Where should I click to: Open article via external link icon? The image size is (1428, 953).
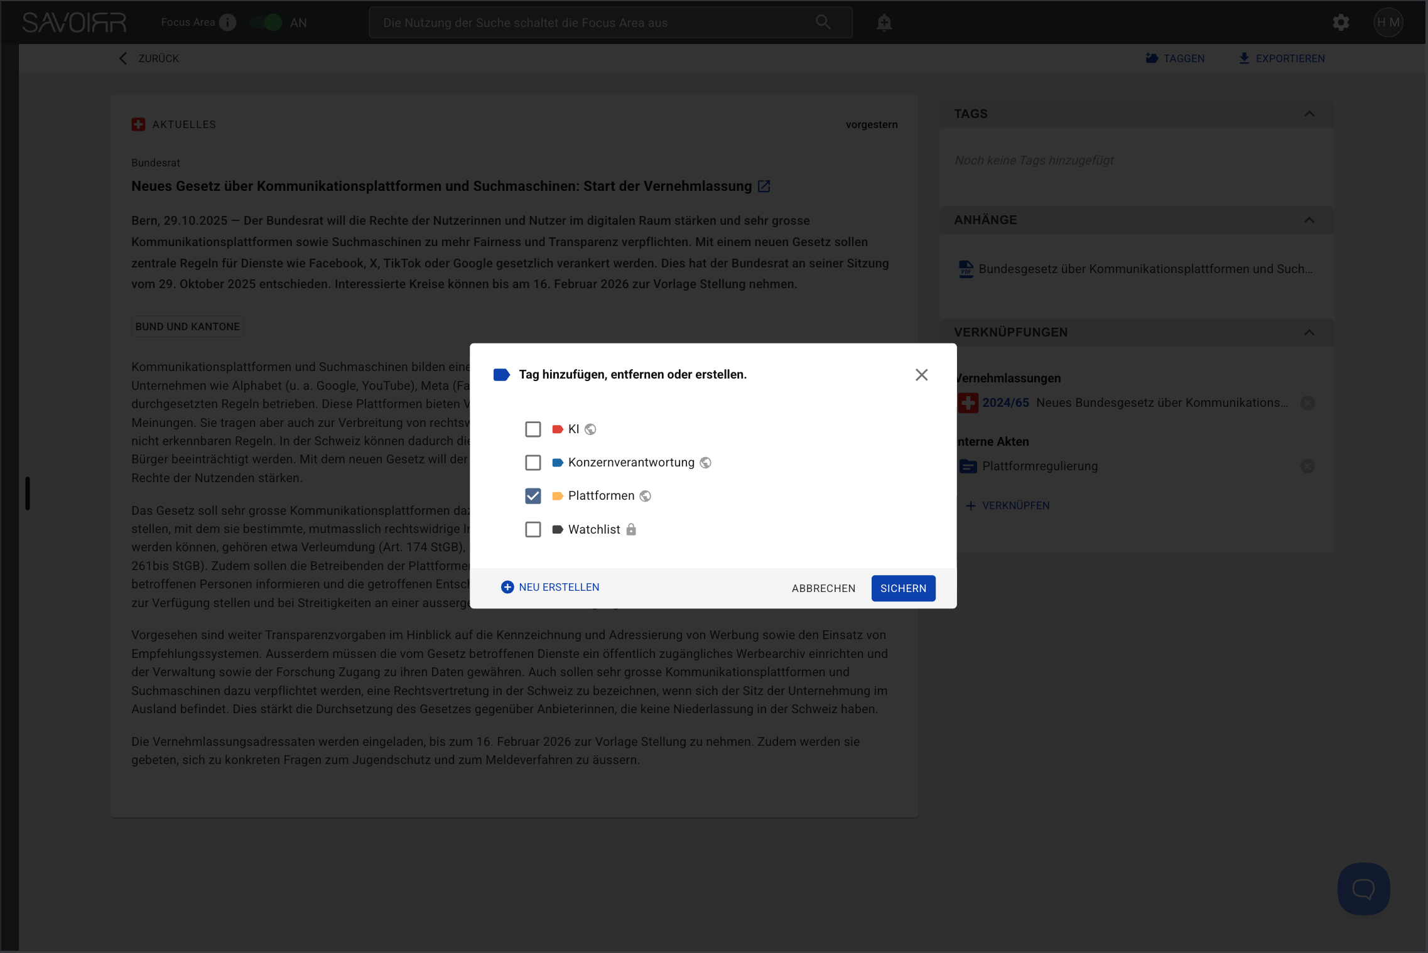(764, 186)
